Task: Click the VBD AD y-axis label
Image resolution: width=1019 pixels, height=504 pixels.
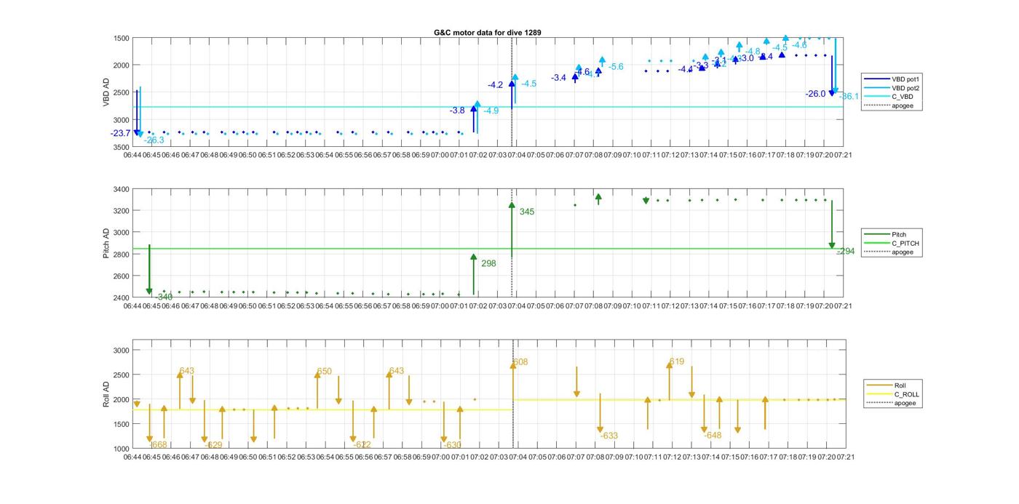Action: [x=106, y=92]
